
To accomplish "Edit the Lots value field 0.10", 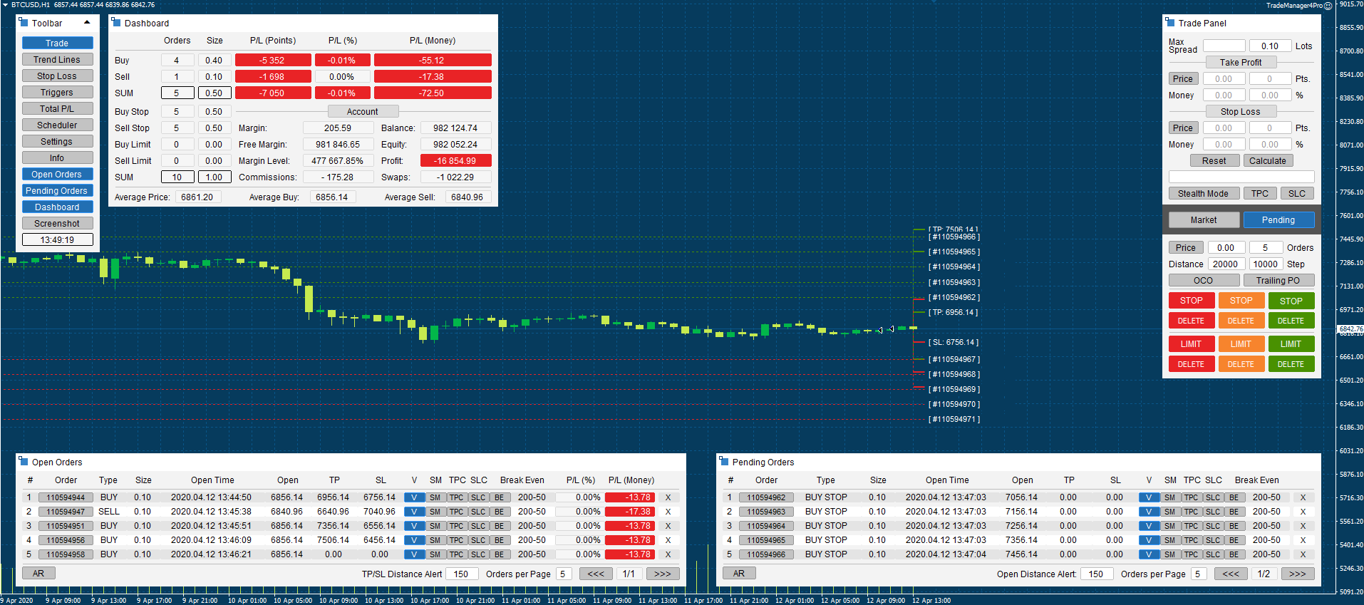I will pos(1270,46).
